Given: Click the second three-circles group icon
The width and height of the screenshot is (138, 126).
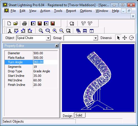Looking at the screenshot, I should tap(90, 23).
